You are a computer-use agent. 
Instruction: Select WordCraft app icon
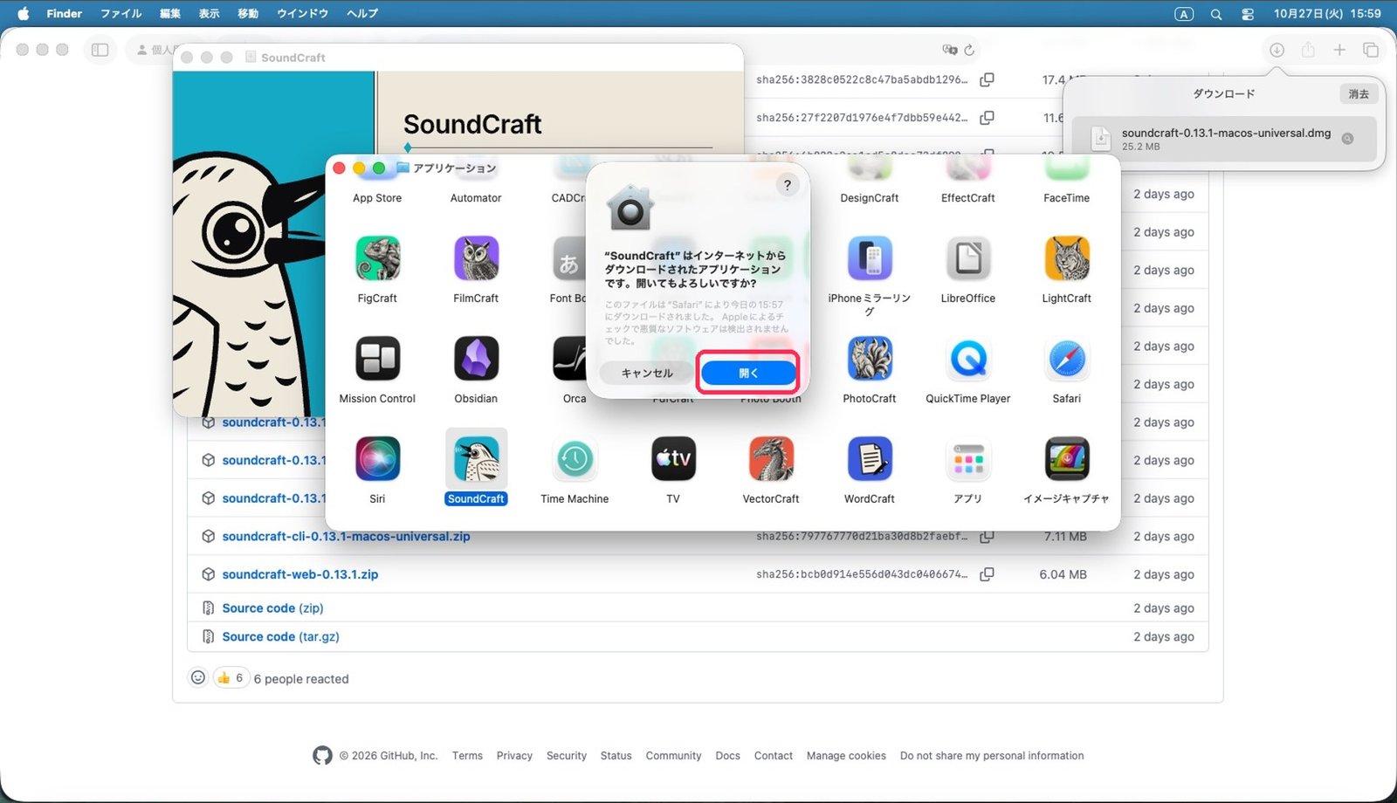[870, 459]
